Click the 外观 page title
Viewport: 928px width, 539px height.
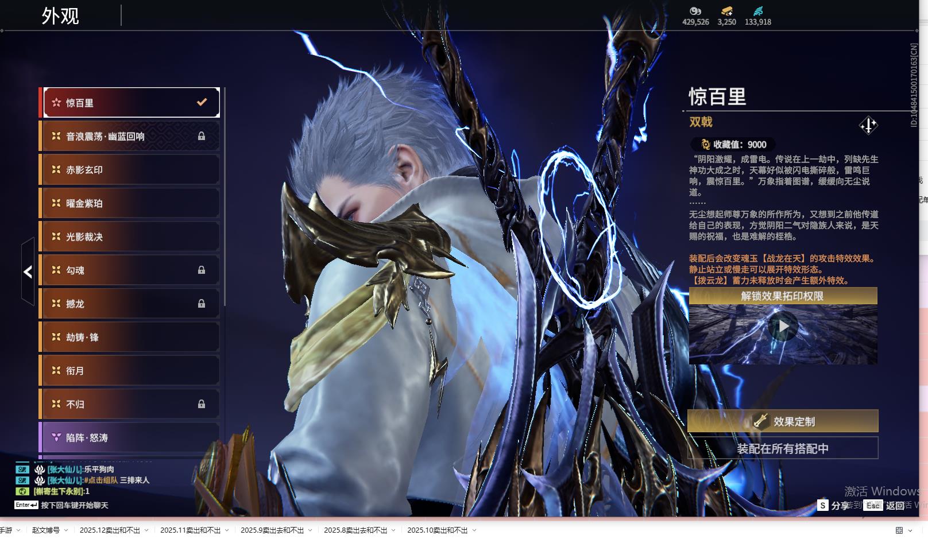(60, 15)
